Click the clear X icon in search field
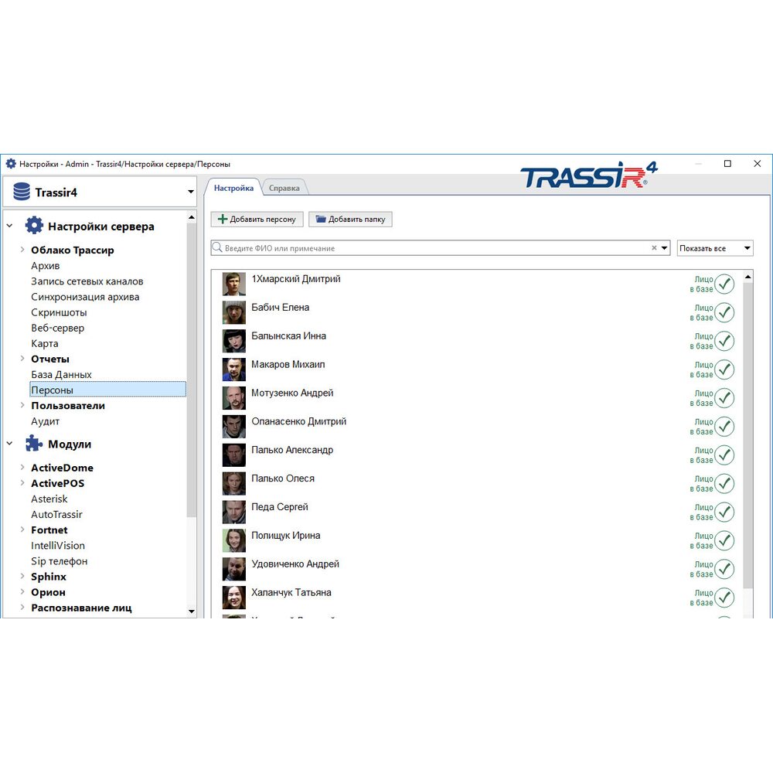Viewport: 773px width, 773px height. [x=654, y=248]
